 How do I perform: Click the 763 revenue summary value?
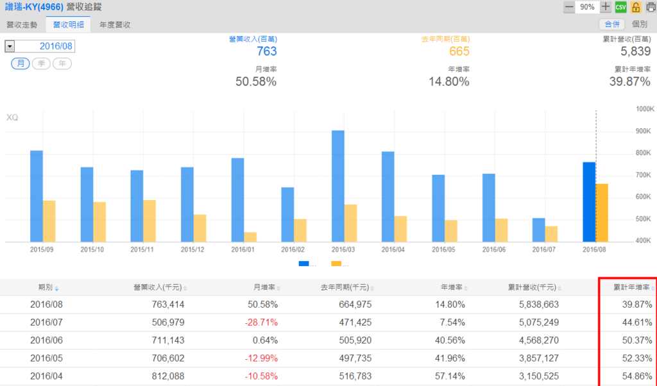[266, 51]
